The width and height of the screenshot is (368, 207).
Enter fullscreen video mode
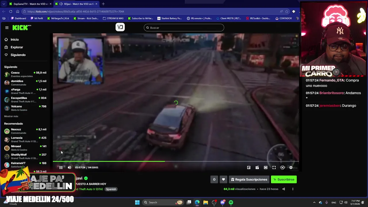point(274,167)
